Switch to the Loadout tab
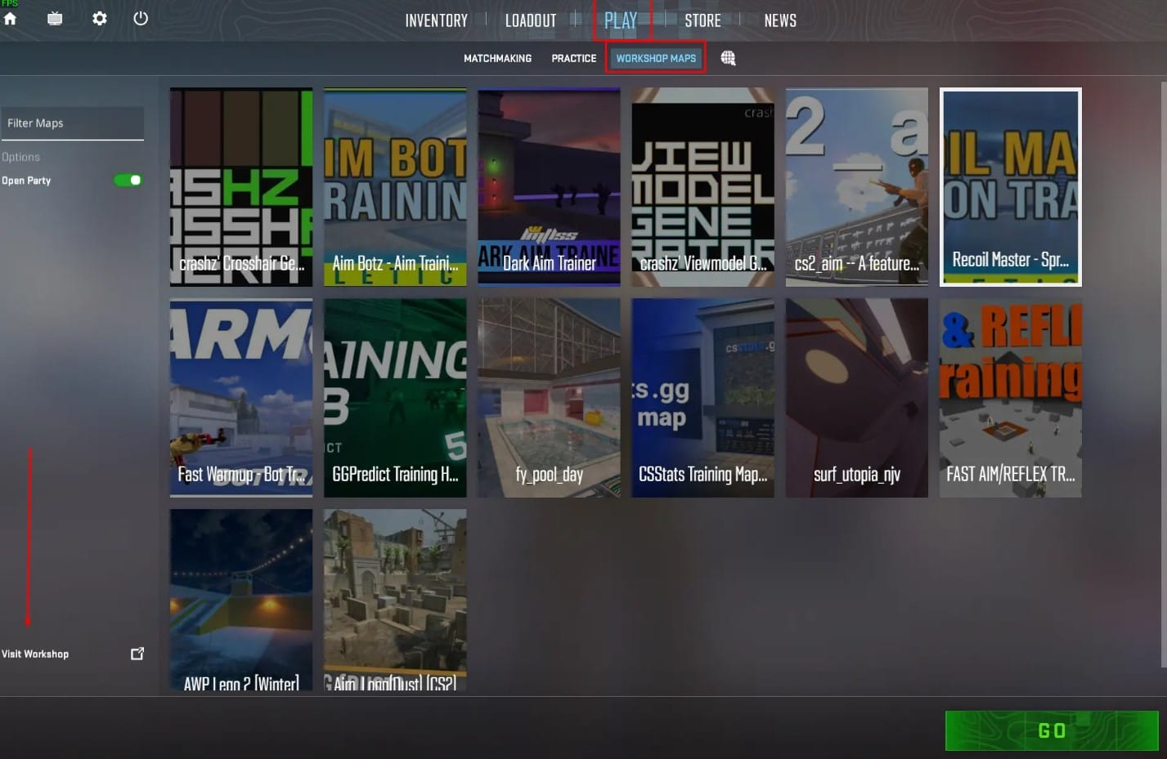Image resolution: width=1167 pixels, height=759 pixels. click(531, 20)
